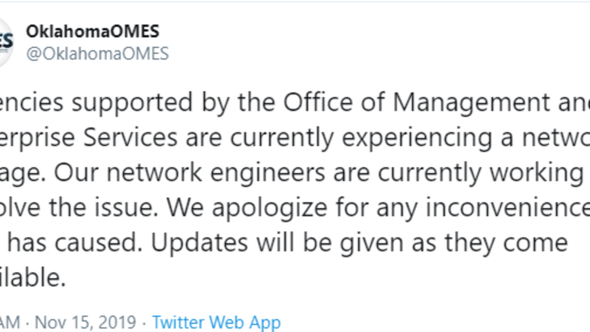
Task: Click the @OklahomaOMES handle
Action: tap(97, 54)
